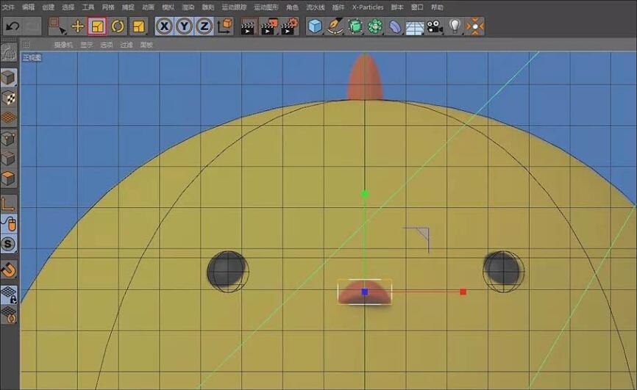Select the Scale tool
The image size is (637, 390).
(x=97, y=26)
